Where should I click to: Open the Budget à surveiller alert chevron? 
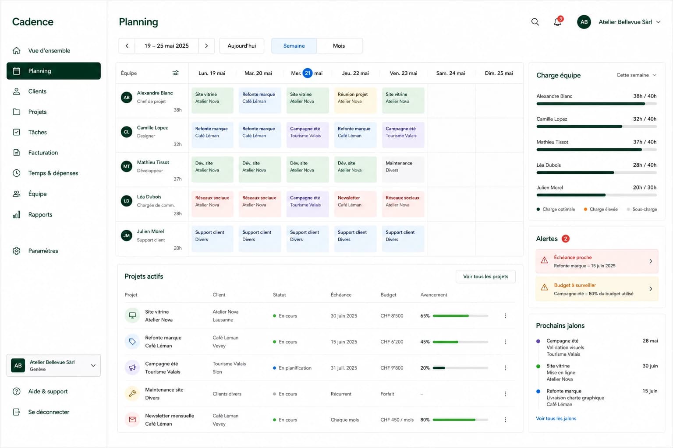[x=651, y=289]
